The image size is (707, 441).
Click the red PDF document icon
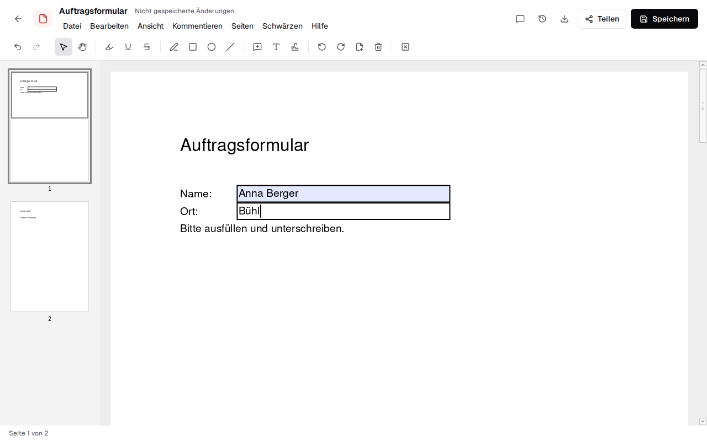click(x=43, y=19)
